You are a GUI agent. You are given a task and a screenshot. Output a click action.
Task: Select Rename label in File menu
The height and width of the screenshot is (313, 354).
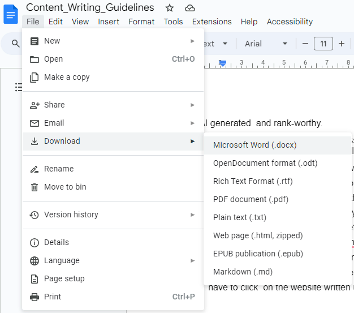coord(59,169)
